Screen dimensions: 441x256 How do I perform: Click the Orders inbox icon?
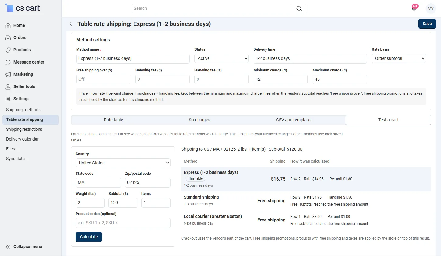(x=8, y=38)
